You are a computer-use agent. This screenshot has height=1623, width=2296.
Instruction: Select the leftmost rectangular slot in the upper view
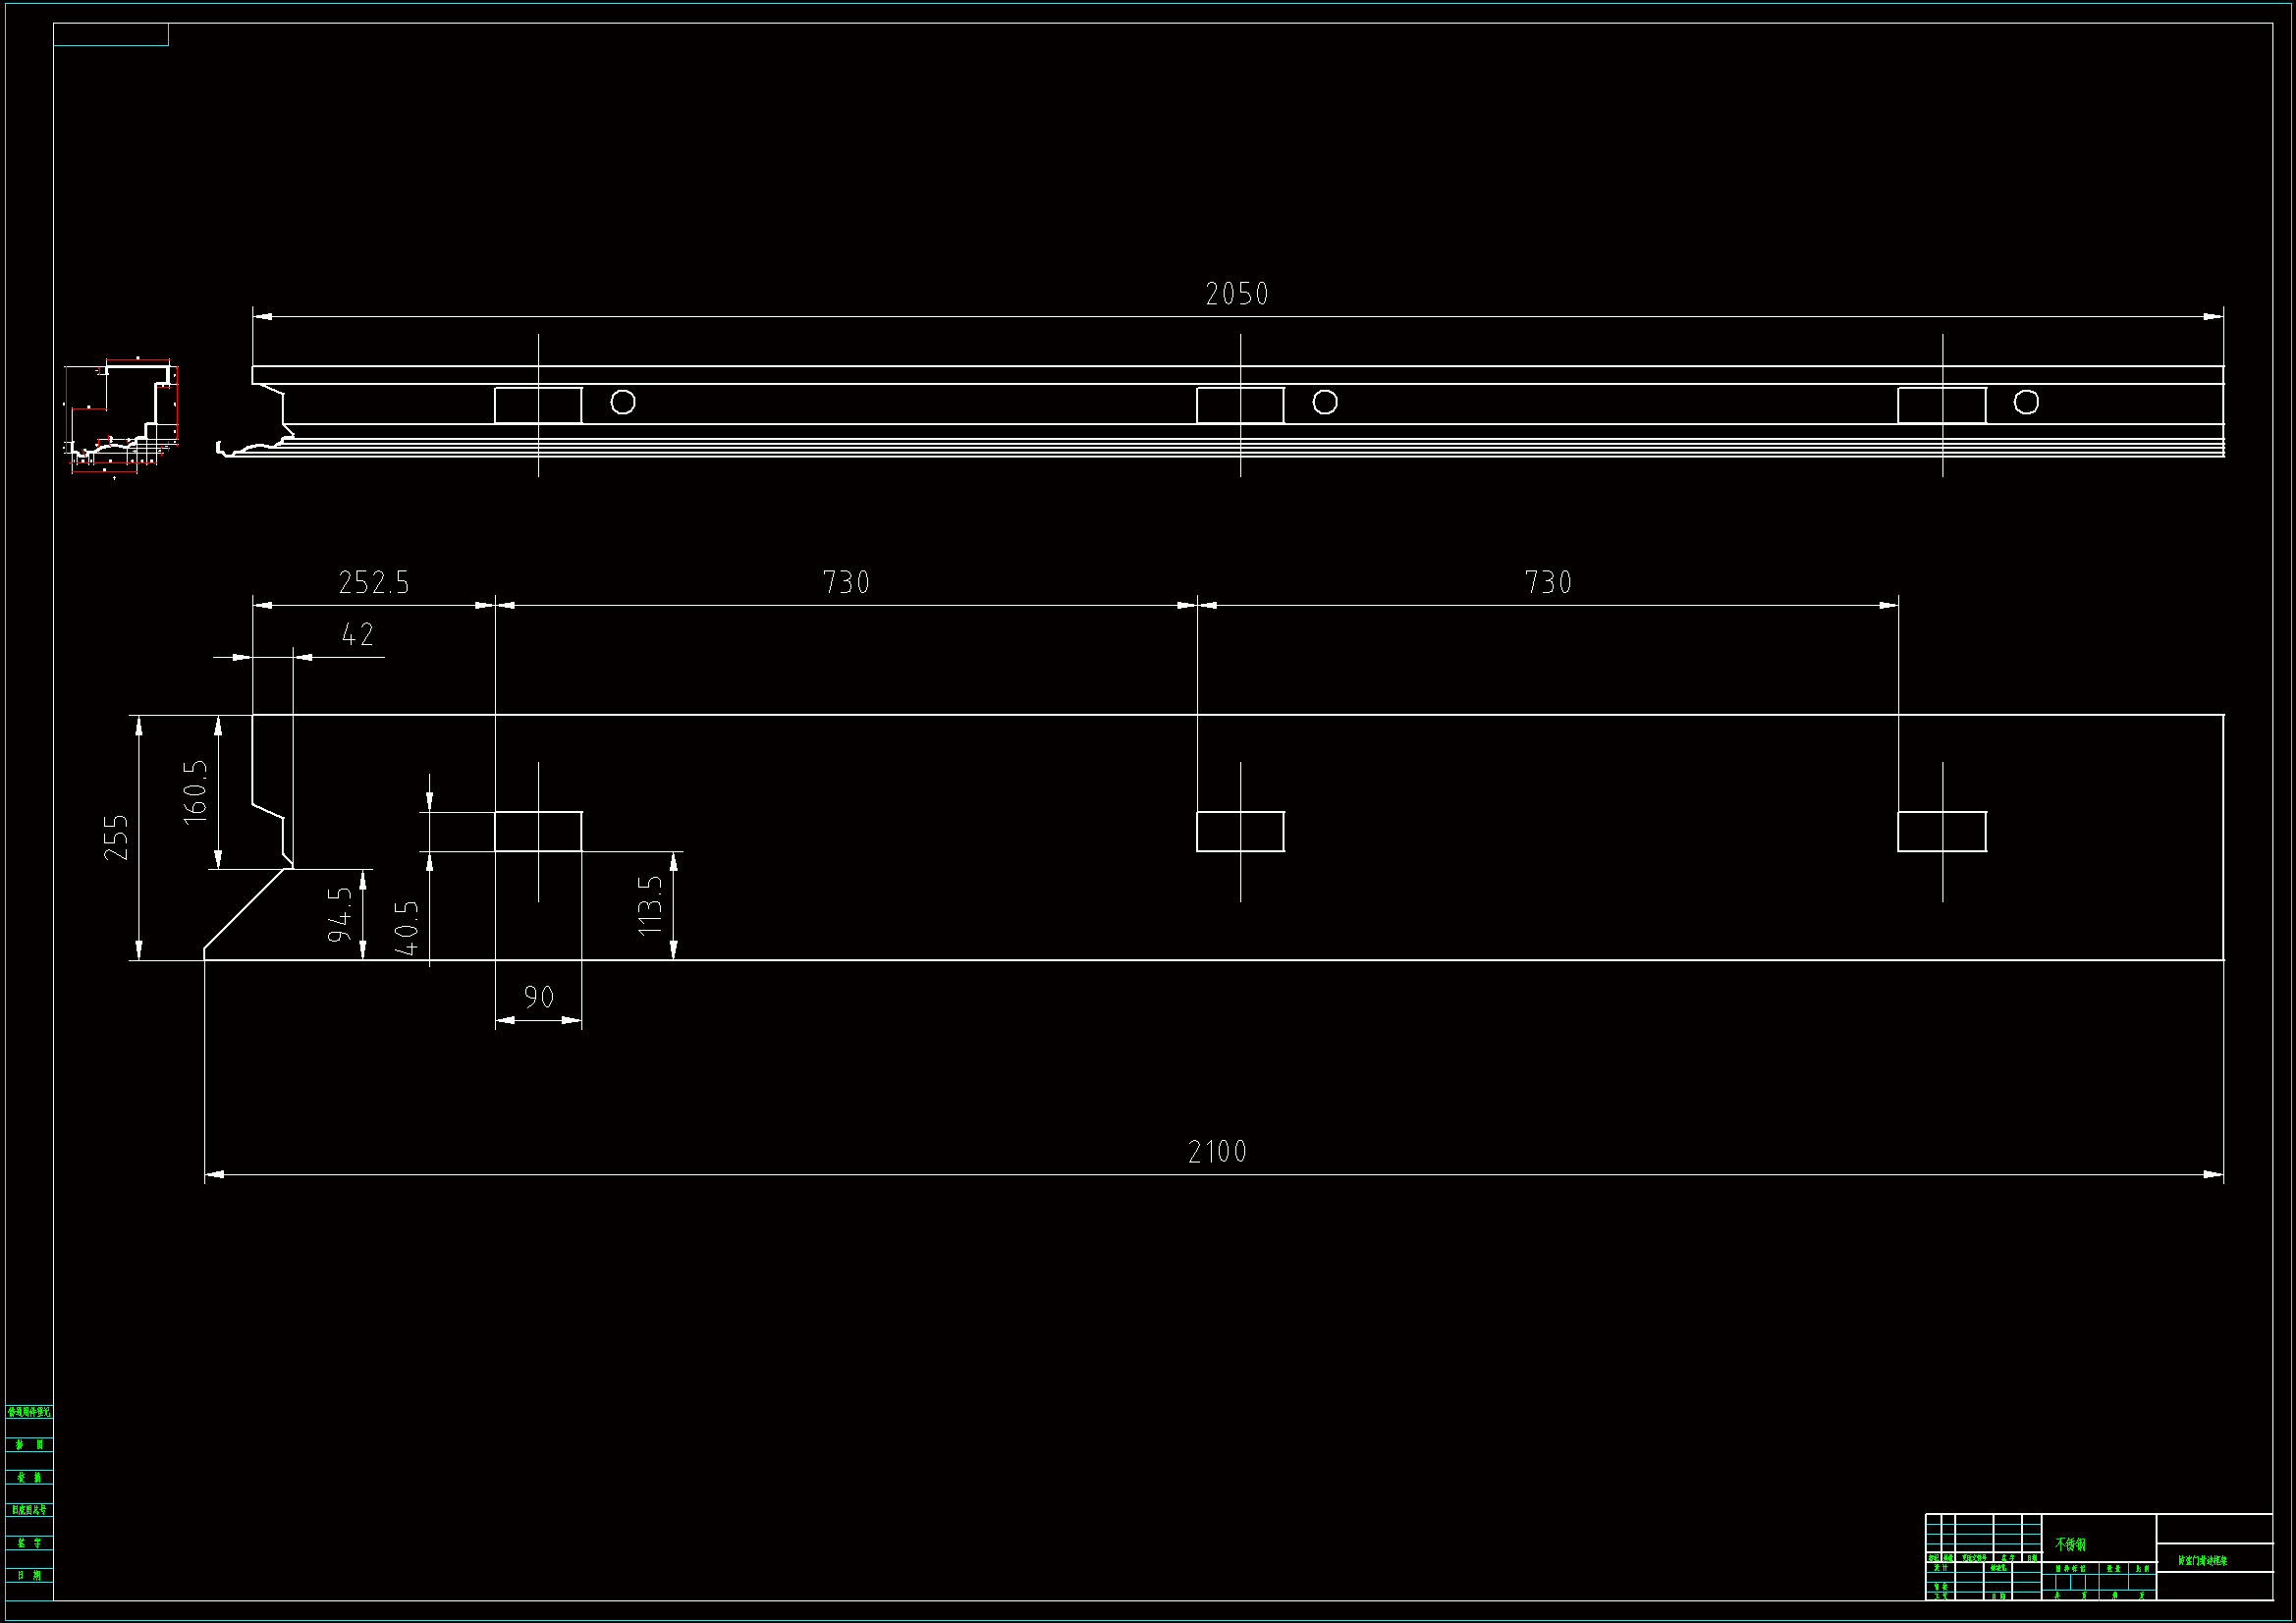(538, 405)
